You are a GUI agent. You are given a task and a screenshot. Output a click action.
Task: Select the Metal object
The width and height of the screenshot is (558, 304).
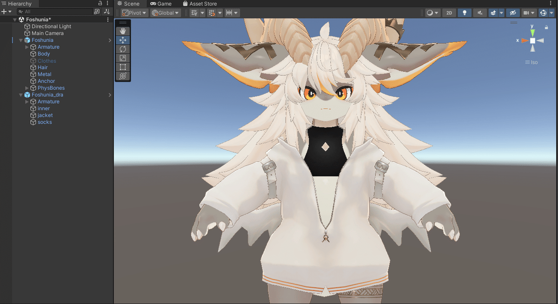point(44,74)
